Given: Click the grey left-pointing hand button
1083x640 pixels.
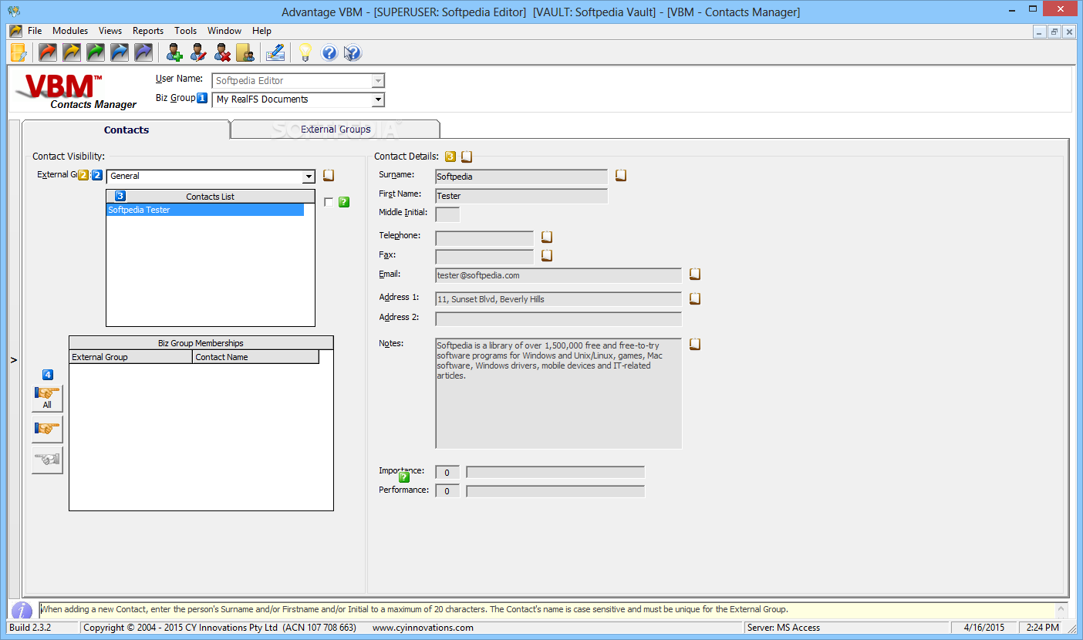Looking at the screenshot, I should [x=47, y=460].
